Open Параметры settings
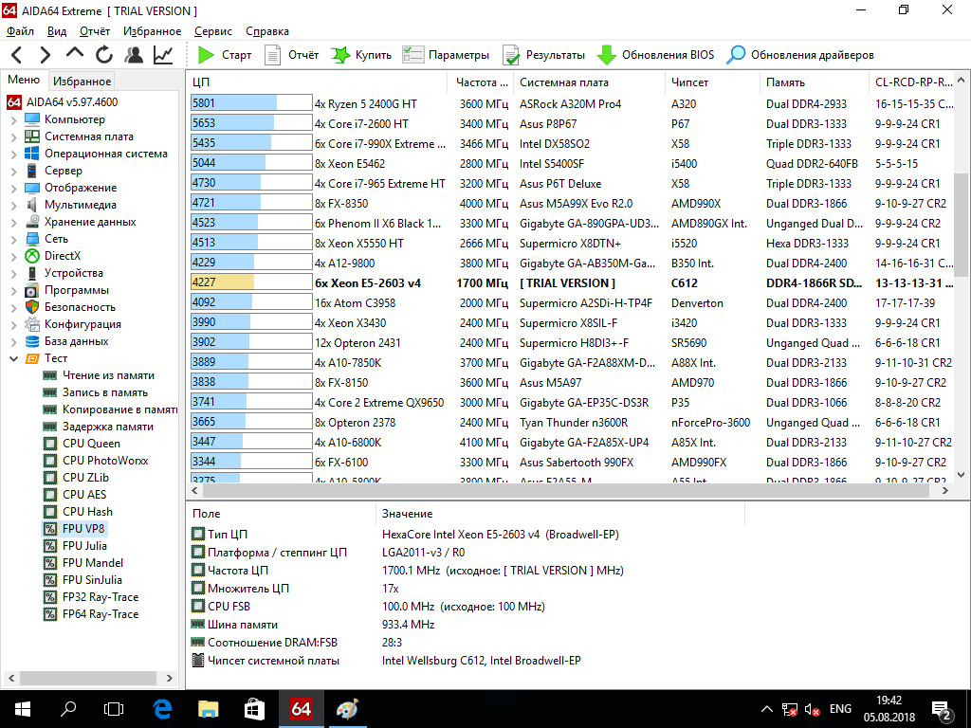This screenshot has height=728, width=971. tap(446, 55)
